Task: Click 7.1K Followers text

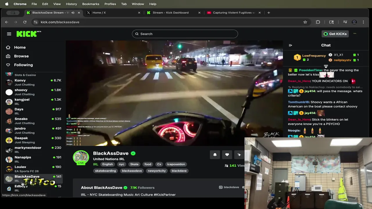Action: click(142, 188)
